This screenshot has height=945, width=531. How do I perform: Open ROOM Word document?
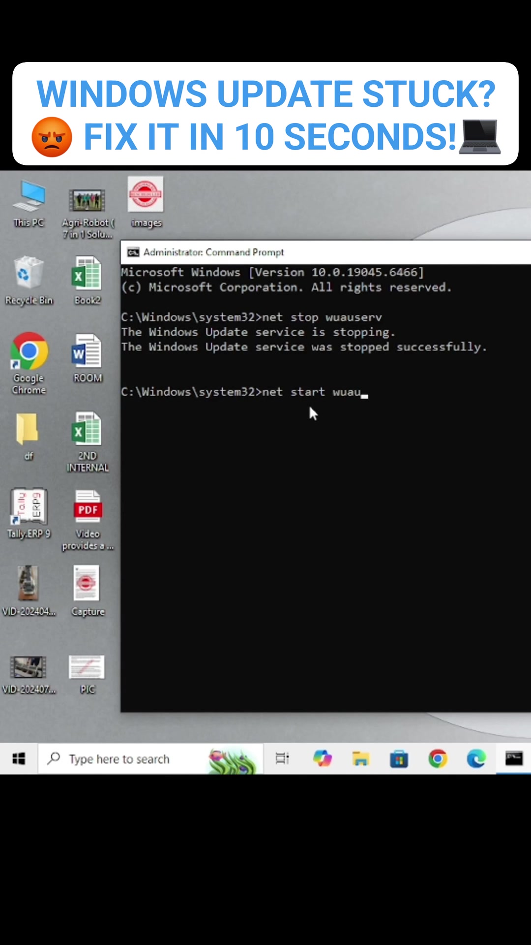[x=88, y=358]
